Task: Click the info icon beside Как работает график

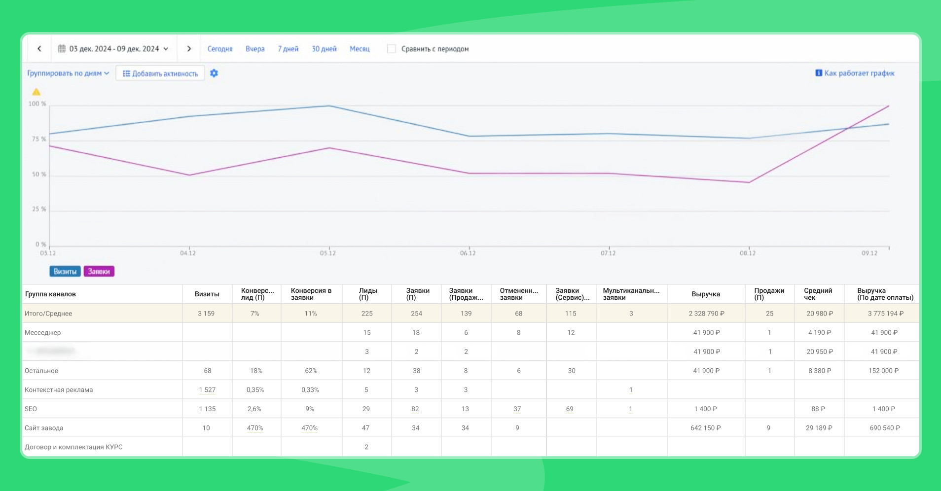Action: [x=818, y=73]
